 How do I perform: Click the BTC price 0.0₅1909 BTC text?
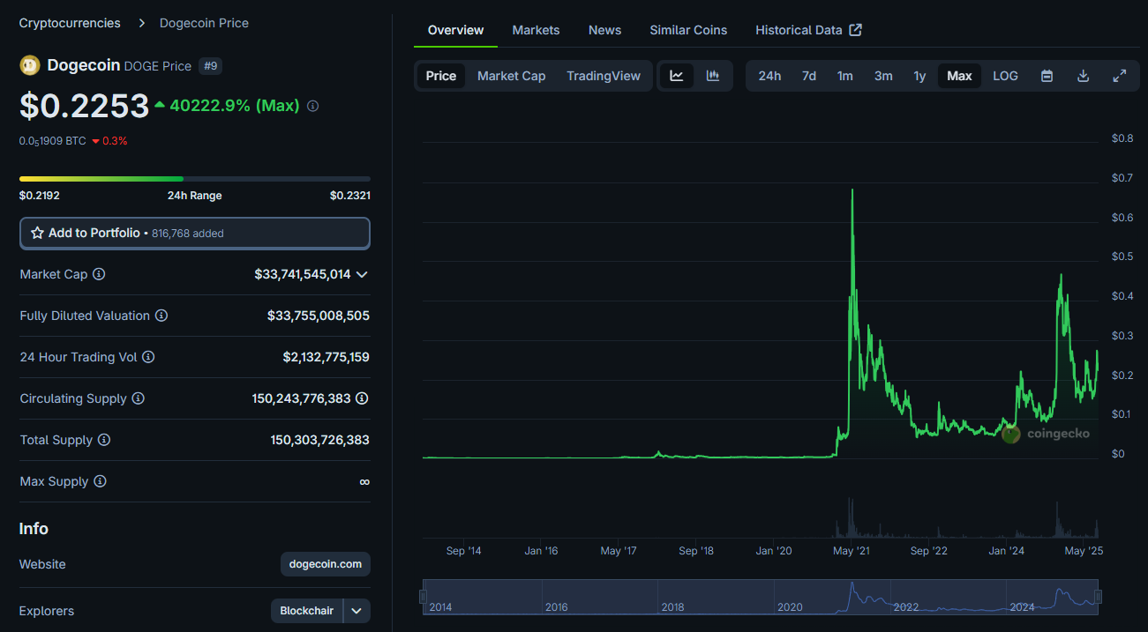[53, 140]
